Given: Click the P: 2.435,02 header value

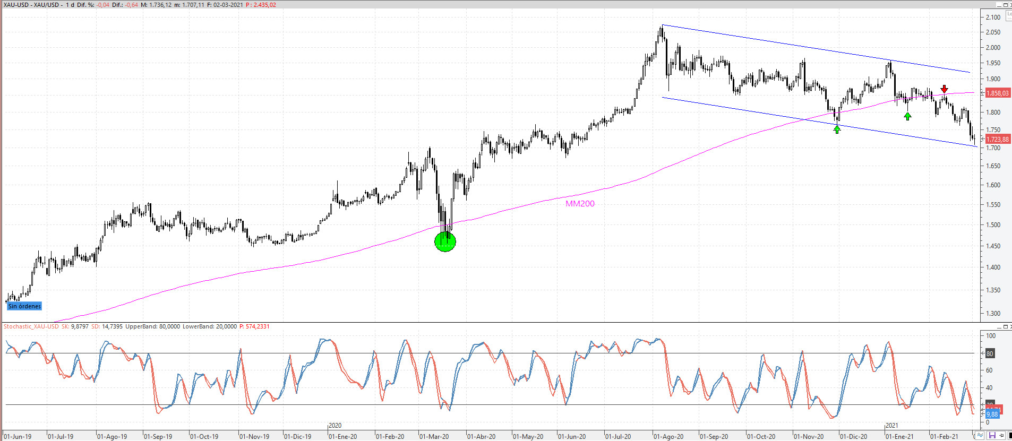Looking at the screenshot, I should pyautogui.click(x=261, y=5).
